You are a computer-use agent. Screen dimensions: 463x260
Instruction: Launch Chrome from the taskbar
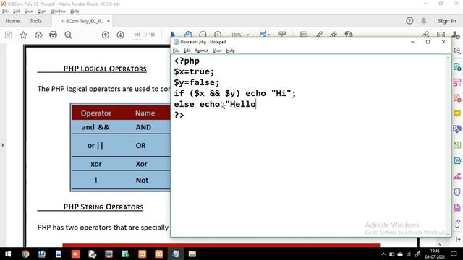25,253
